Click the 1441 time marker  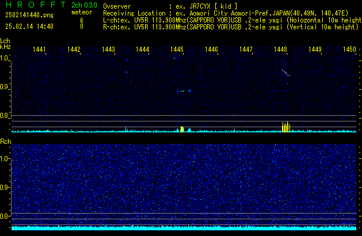(39, 50)
